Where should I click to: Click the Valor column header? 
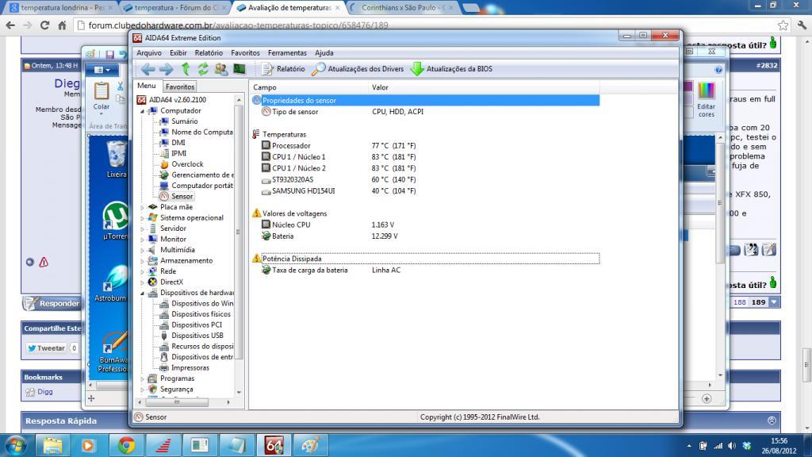pos(485,87)
